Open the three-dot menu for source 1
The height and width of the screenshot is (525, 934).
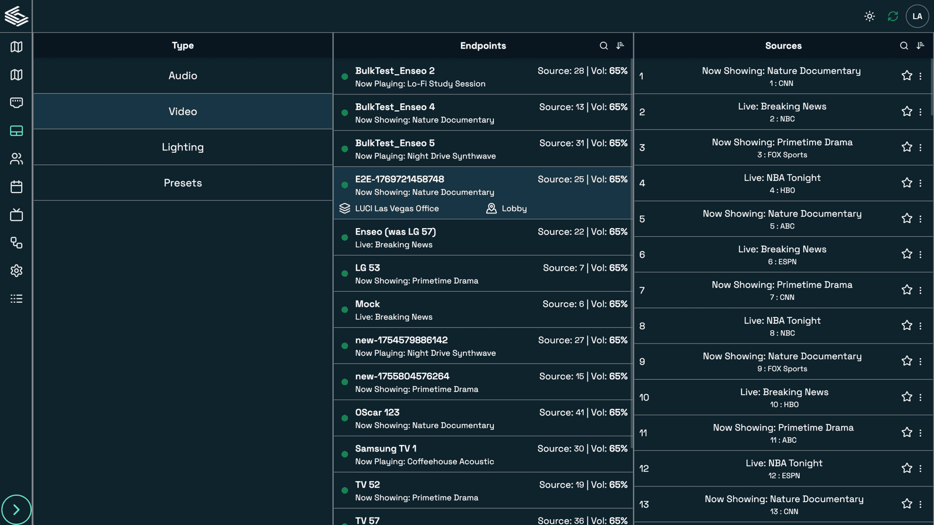[921, 76]
